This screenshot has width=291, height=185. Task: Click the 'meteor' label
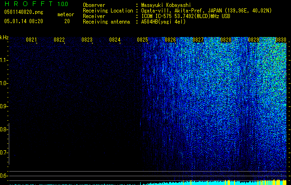[x=66, y=14]
